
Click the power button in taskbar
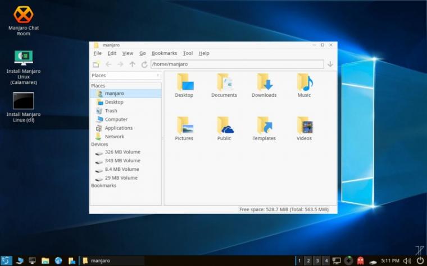(x=421, y=261)
